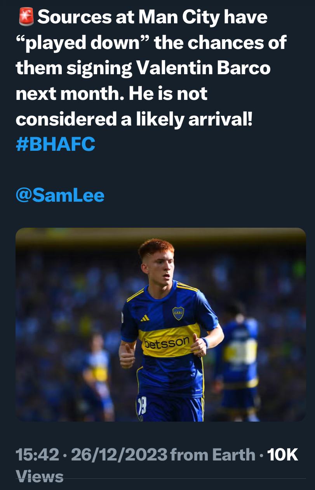Click the word 'Views' label
The width and height of the screenshot is (315, 490).
39,476
